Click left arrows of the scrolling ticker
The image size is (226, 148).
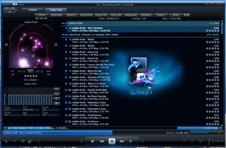coord(5,128)
